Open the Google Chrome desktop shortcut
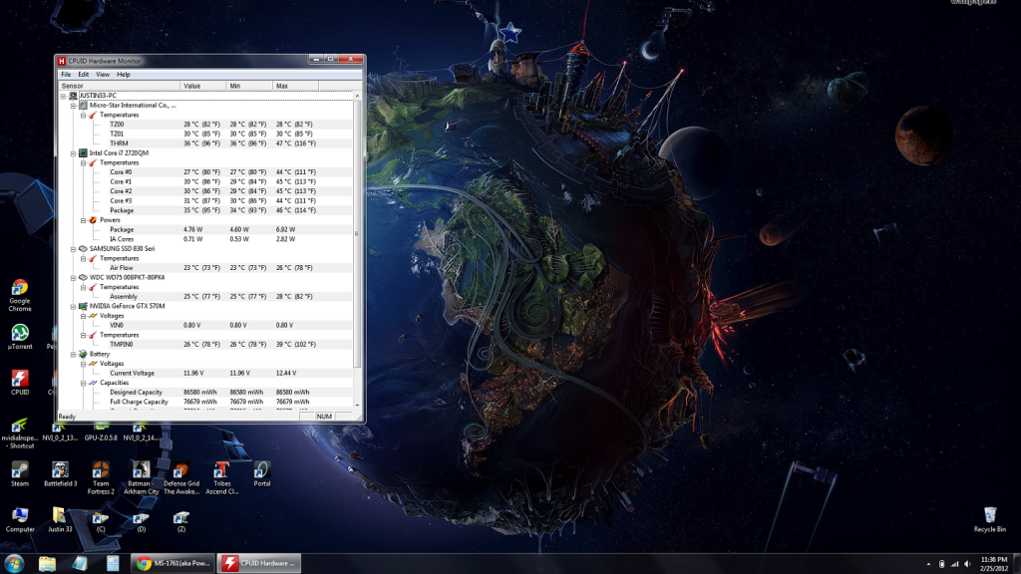 [x=20, y=295]
